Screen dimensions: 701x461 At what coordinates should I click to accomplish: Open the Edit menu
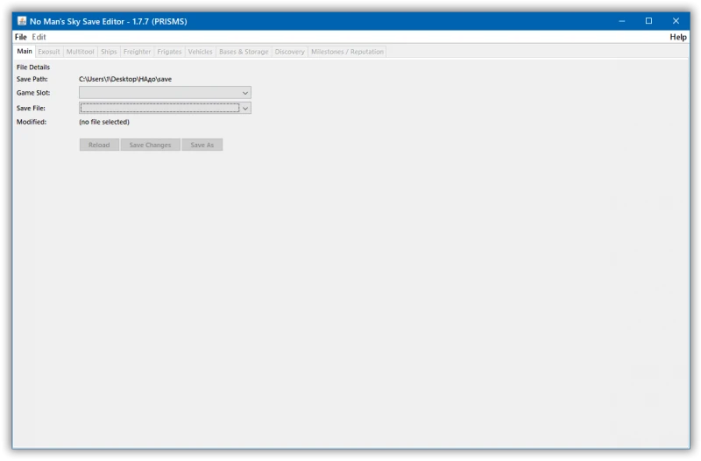click(39, 37)
